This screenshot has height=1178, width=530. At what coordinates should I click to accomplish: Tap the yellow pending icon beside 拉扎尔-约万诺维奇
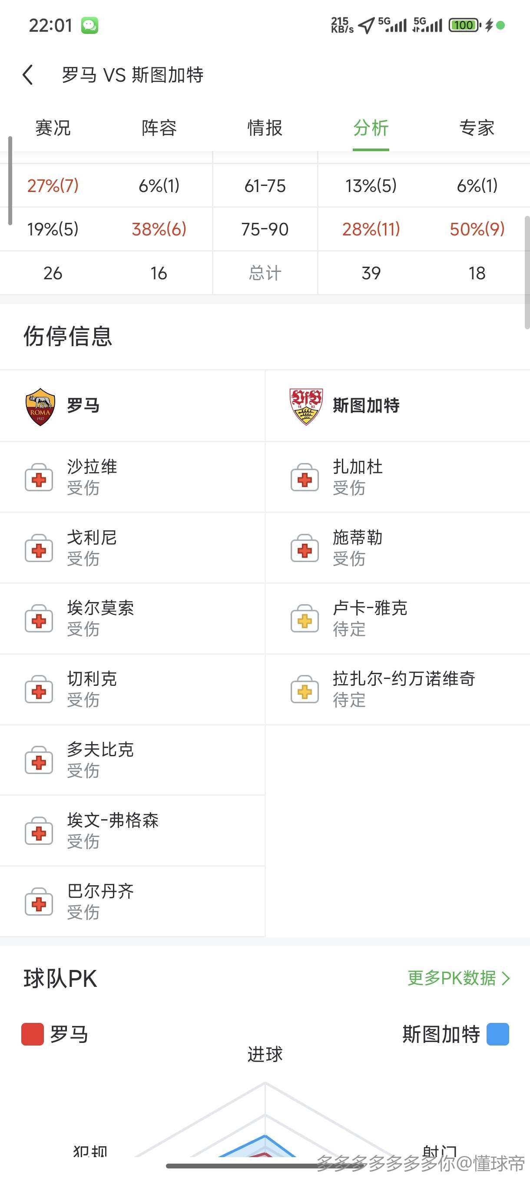click(x=305, y=690)
